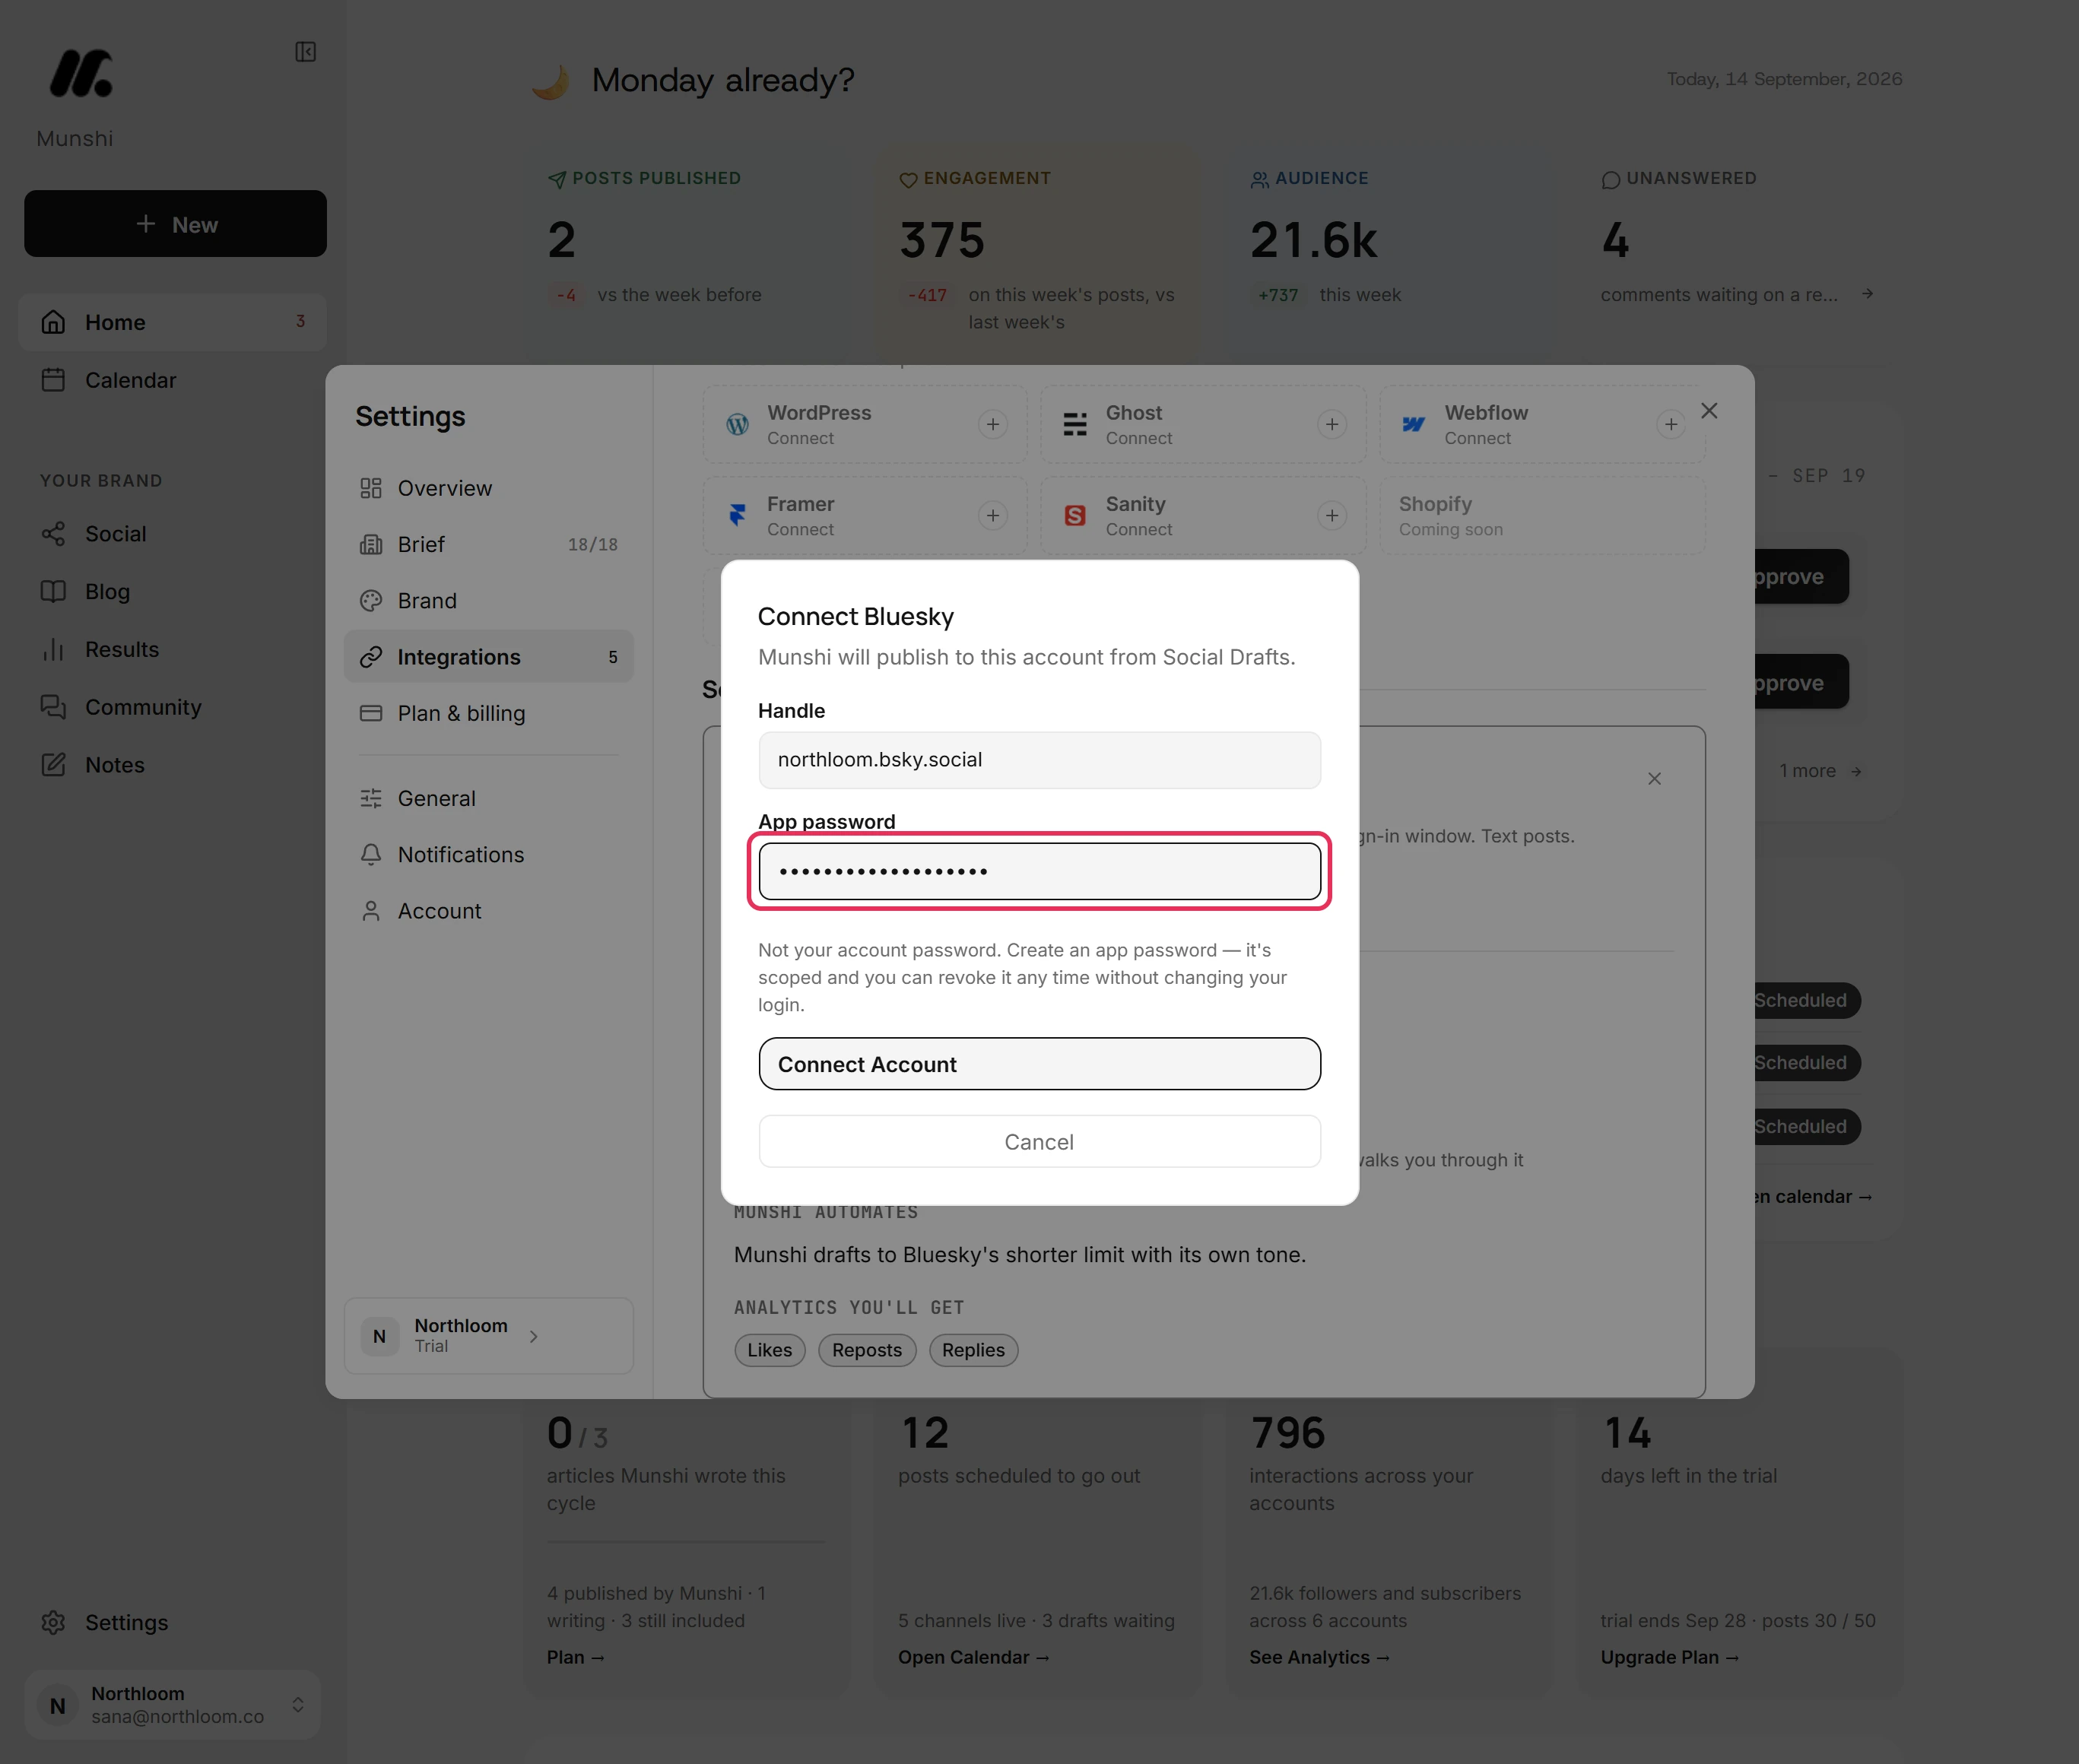Click the plus icon for WordPress
The image size is (2079, 1764).
pos(993,424)
